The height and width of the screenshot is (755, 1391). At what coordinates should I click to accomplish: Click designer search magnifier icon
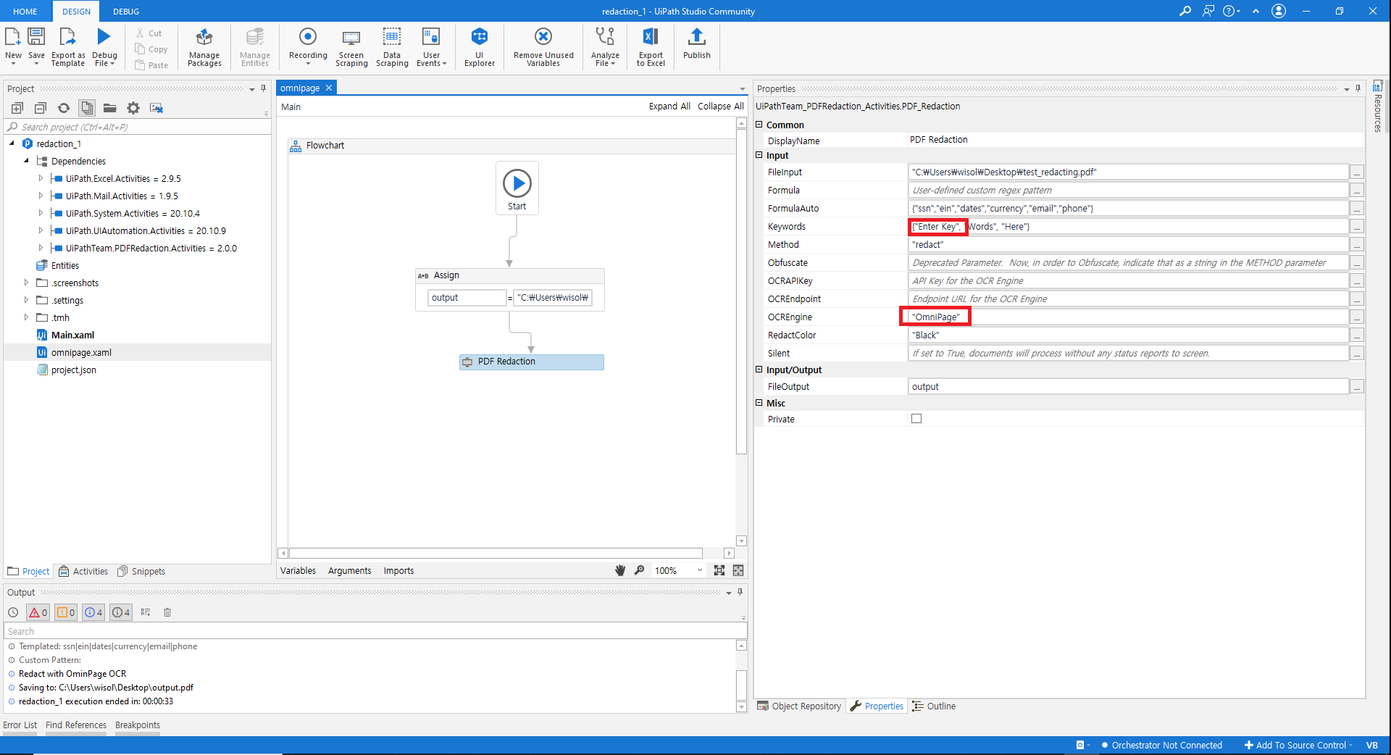pyautogui.click(x=639, y=570)
